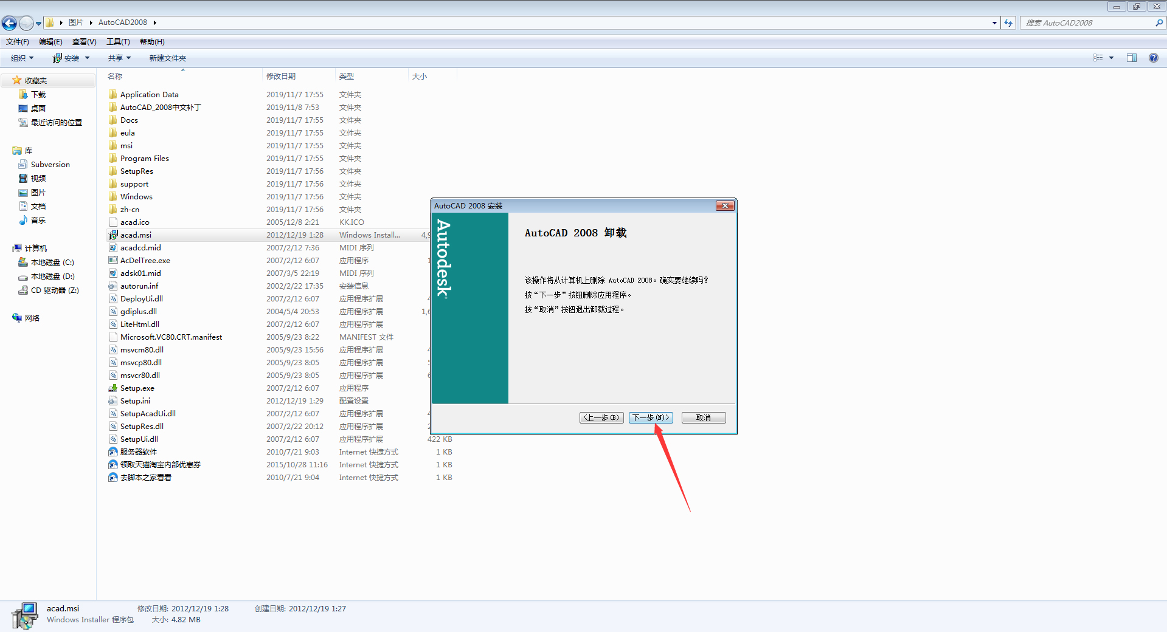
Task: Click the refresh icon in the address bar
Action: (1008, 22)
